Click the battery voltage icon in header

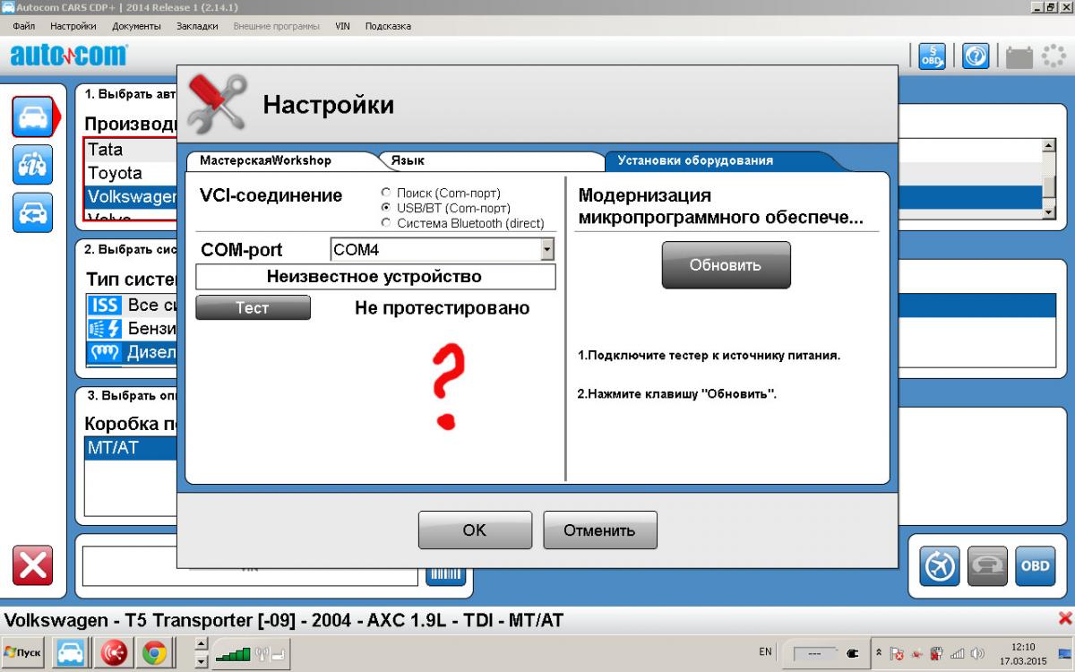coord(1019,57)
